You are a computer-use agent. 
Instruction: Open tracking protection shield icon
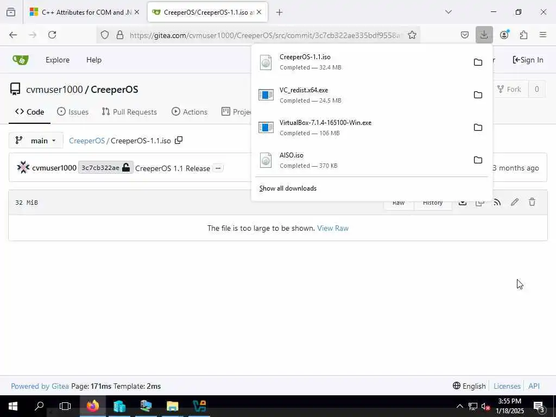[105, 35]
